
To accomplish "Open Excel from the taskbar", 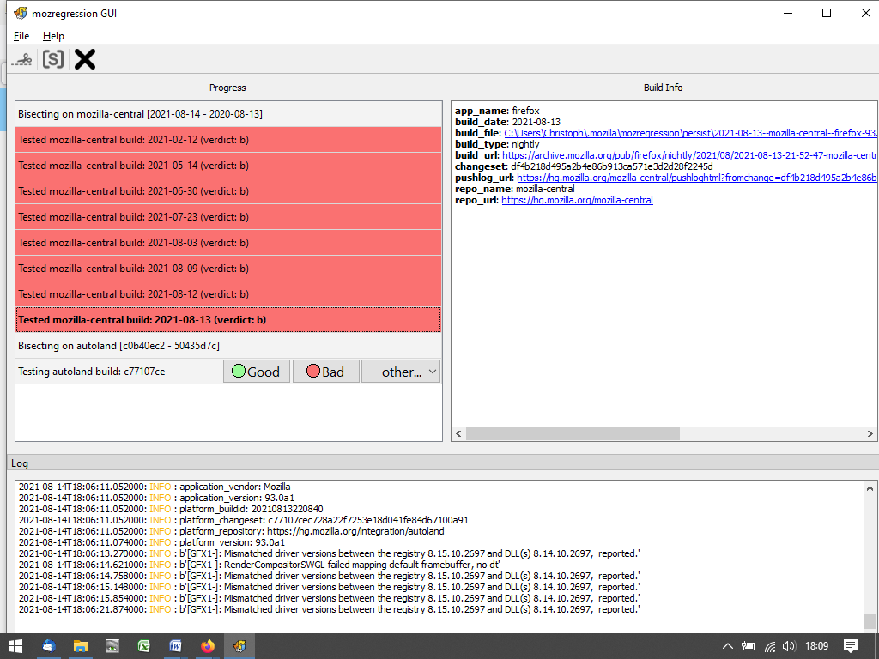I will coord(143,646).
